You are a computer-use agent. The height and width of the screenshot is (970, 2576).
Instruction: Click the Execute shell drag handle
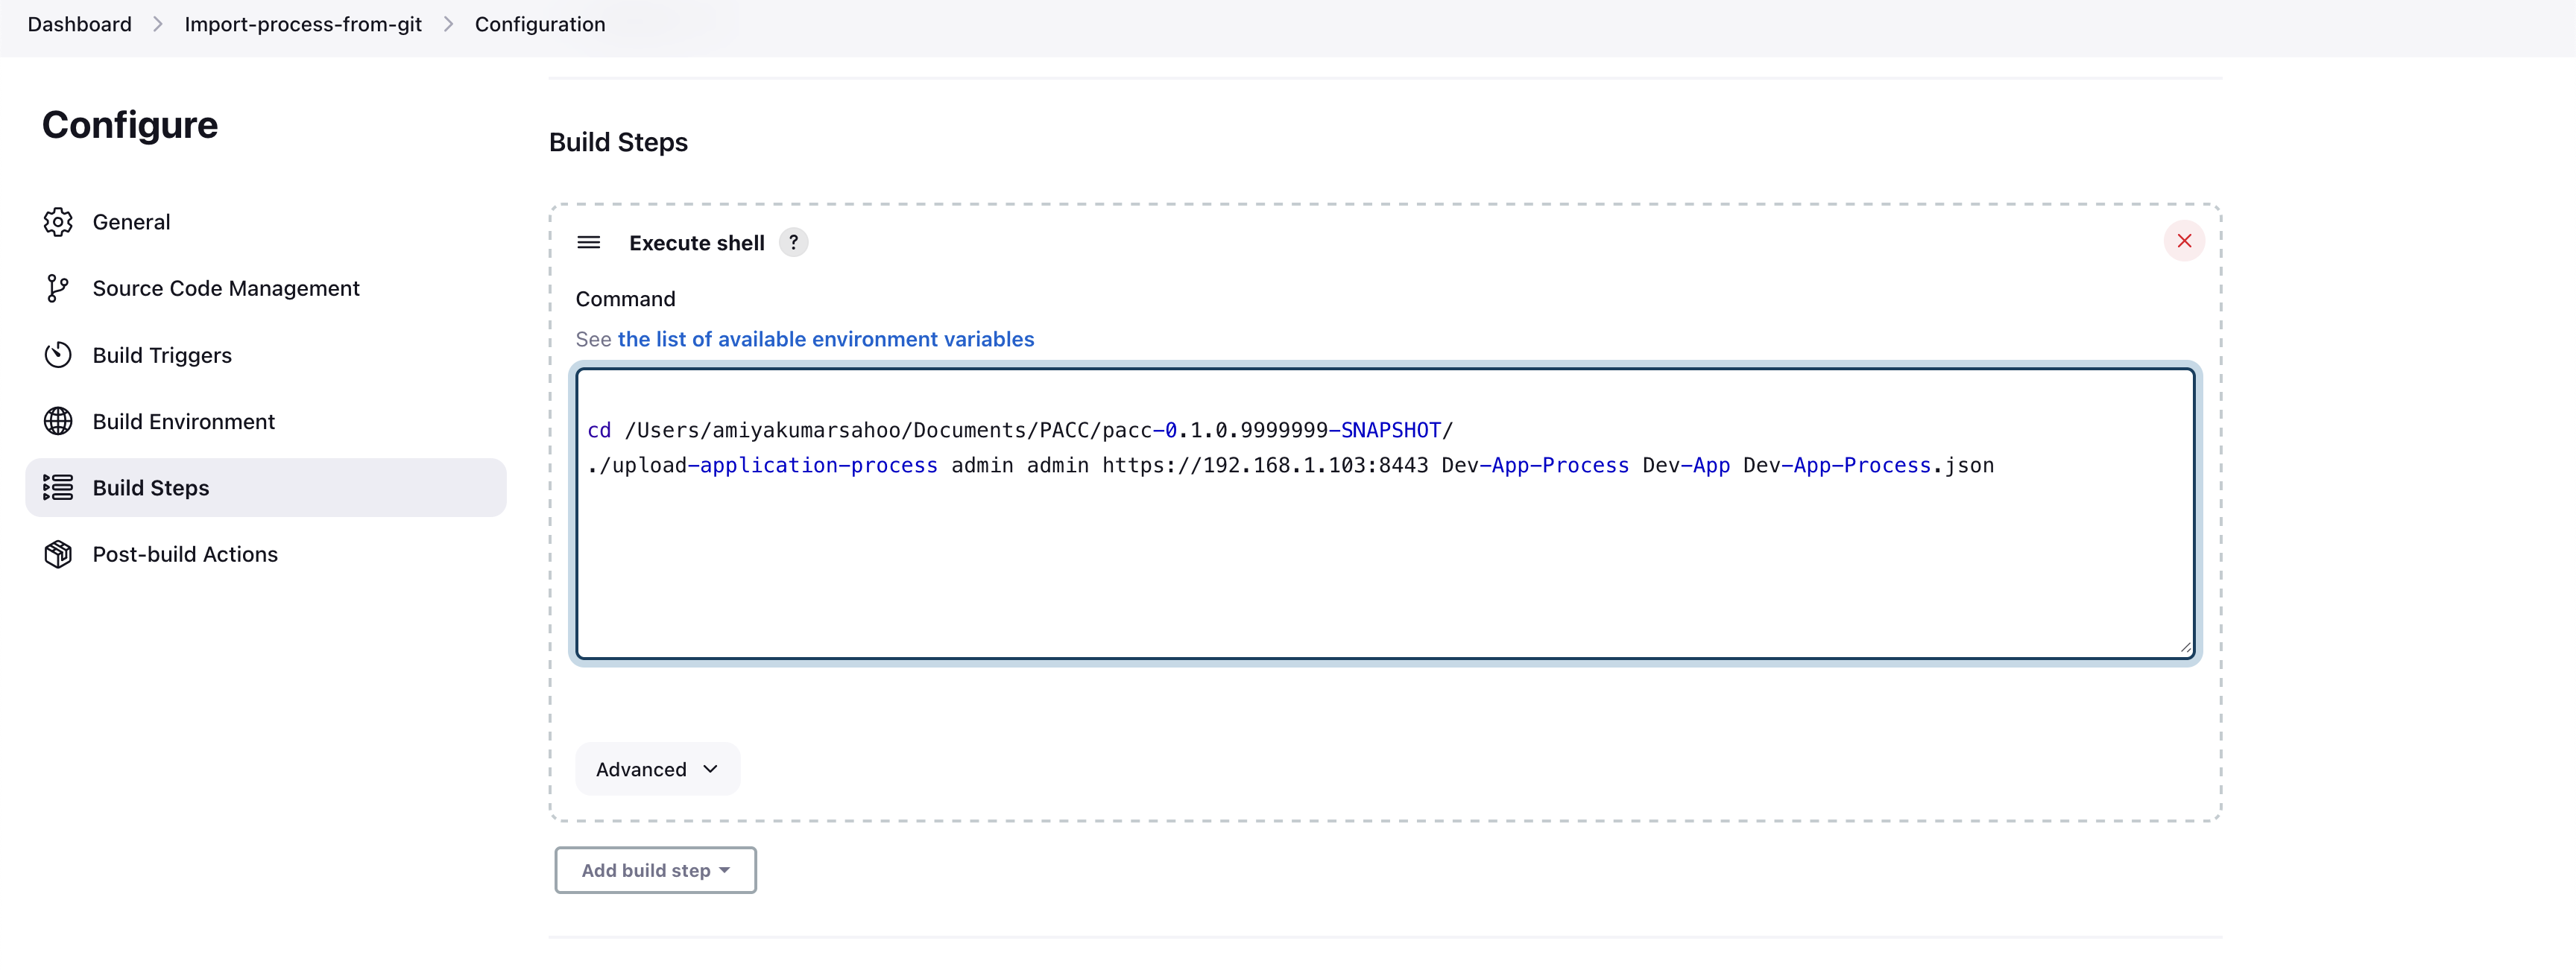[589, 242]
